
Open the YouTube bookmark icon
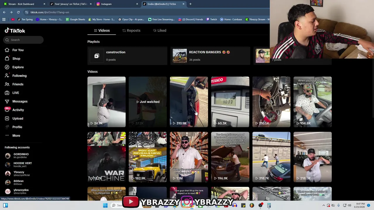tap(13, 20)
